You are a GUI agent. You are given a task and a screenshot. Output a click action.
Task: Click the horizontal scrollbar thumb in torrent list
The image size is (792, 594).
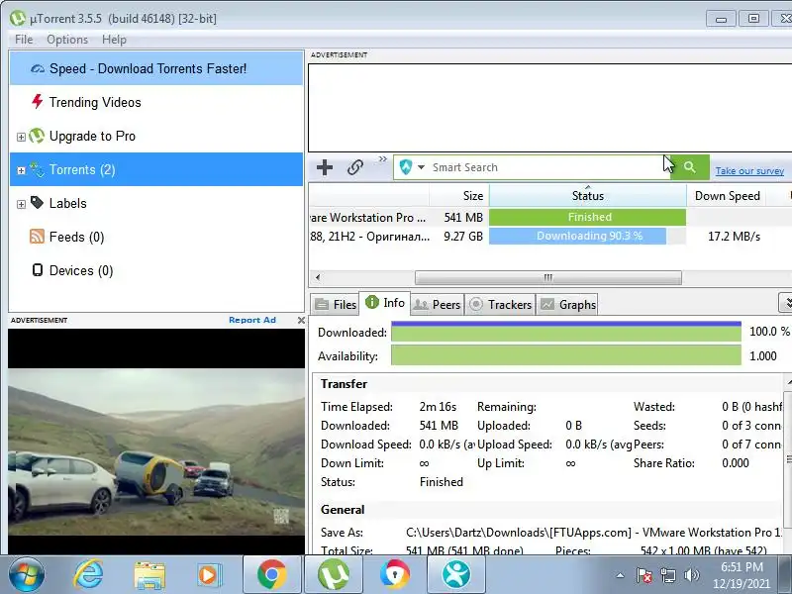(548, 277)
